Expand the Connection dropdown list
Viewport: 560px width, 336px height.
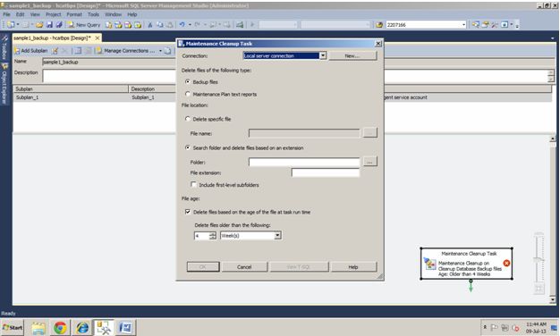pos(323,55)
